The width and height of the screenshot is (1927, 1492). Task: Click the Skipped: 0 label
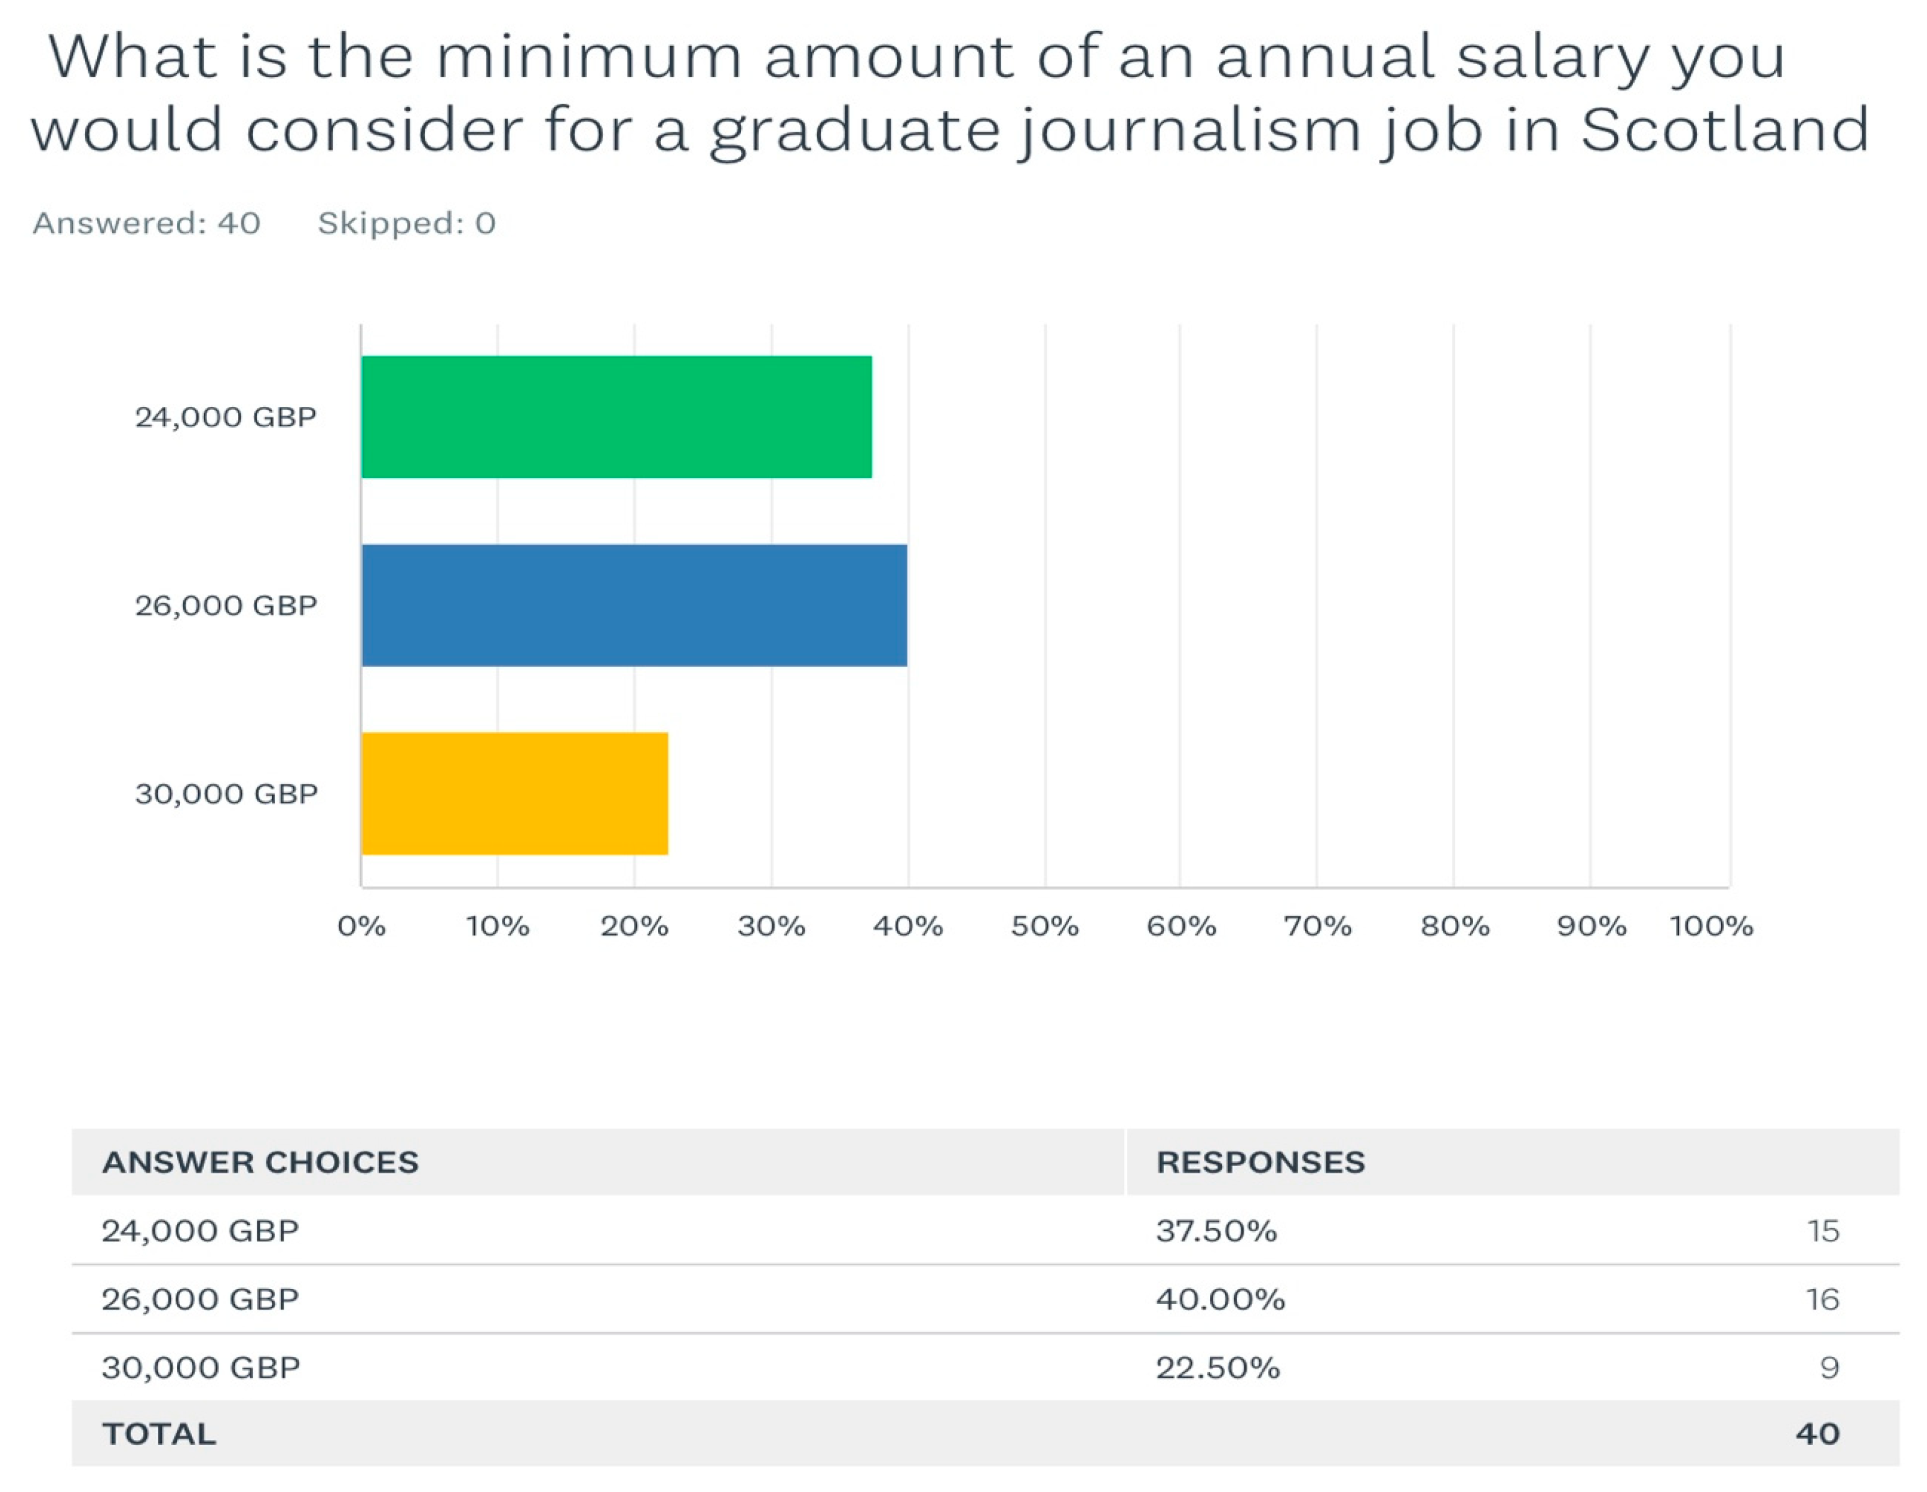click(x=407, y=223)
